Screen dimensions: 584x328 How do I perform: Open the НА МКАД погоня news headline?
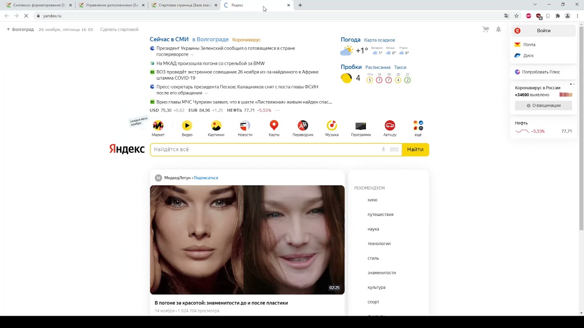(210, 63)
